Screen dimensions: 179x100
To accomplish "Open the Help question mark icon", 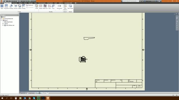I will click(159, 1).
